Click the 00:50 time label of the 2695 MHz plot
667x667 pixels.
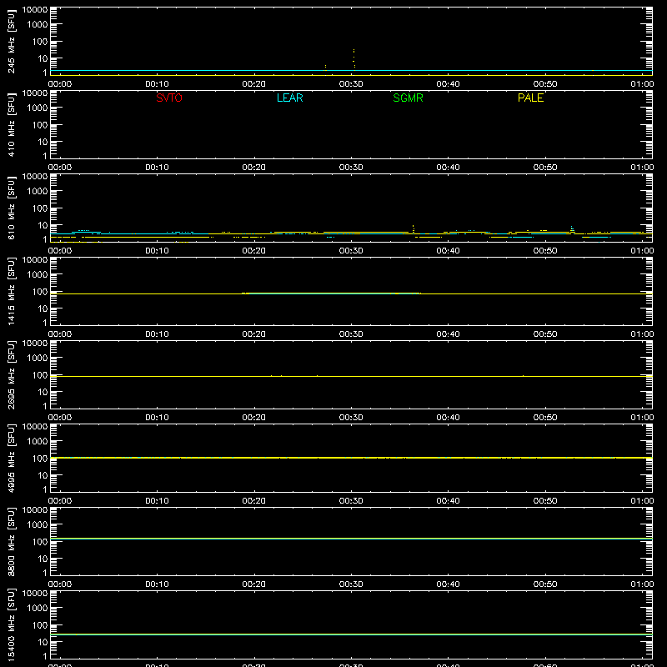pos(545,418)
